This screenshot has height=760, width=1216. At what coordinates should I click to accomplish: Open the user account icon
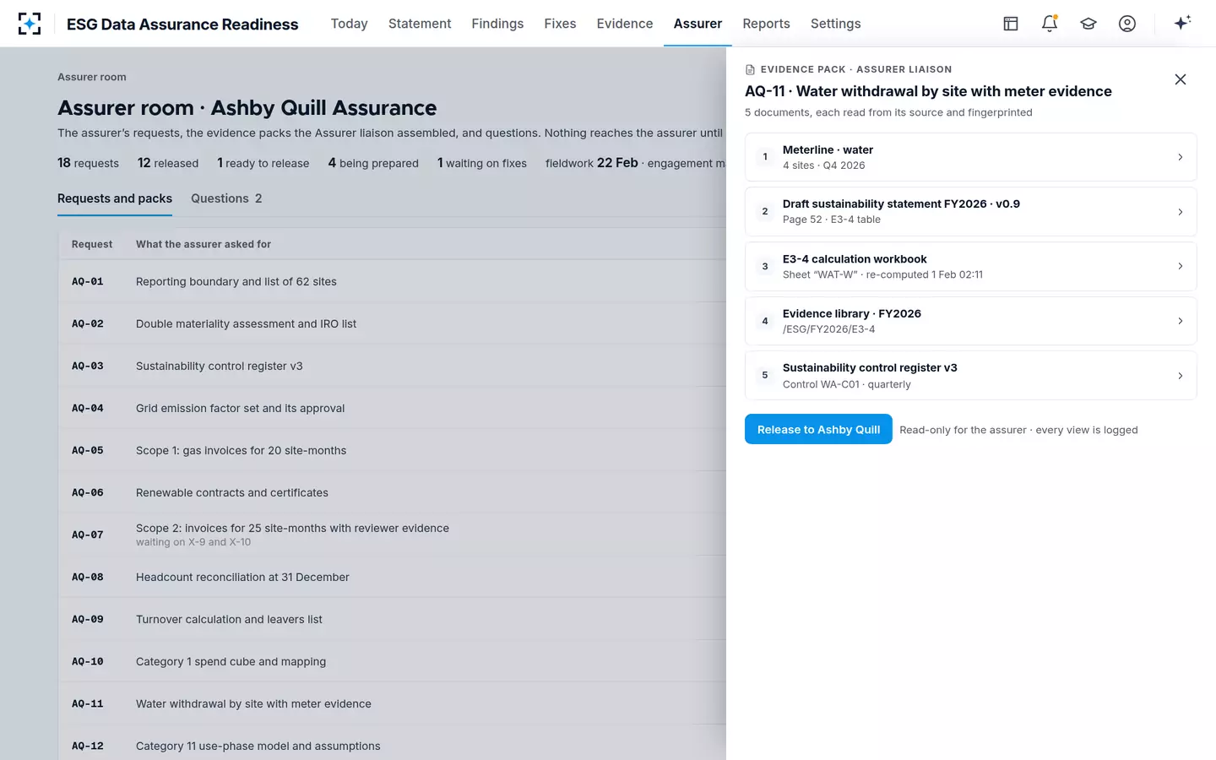[x=1127, y=24]
